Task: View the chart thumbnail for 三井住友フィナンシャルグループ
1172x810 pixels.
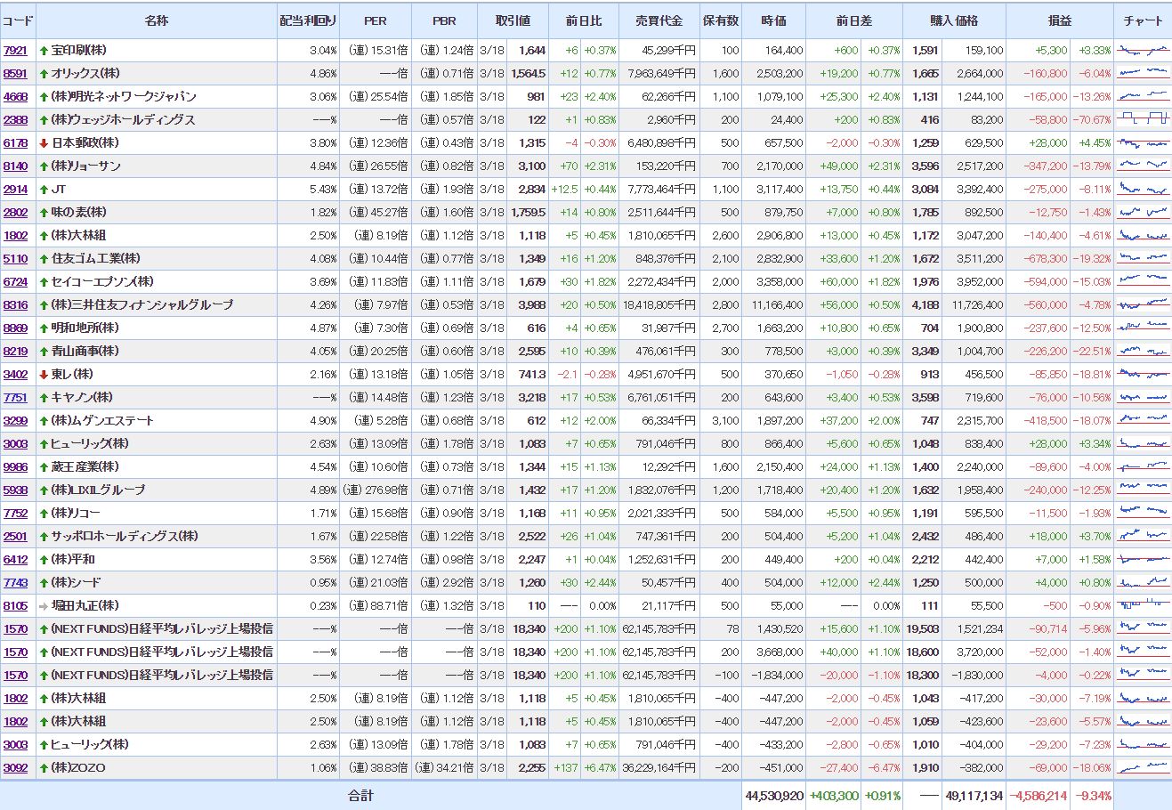Action: (1143, 304)
